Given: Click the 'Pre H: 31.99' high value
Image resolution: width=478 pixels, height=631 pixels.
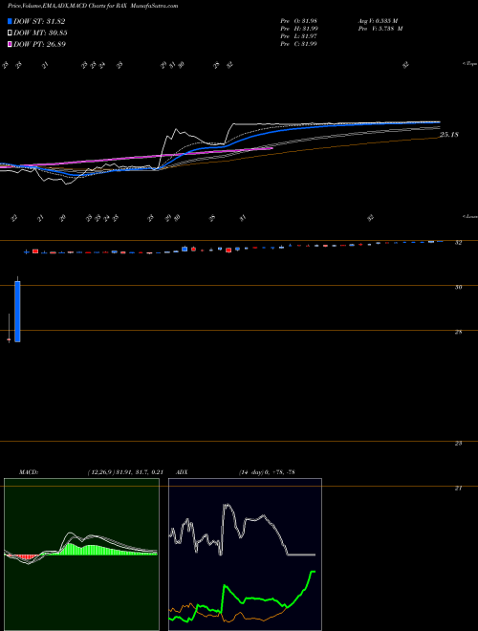Looking at the screenshot, I should coord(299,29).
